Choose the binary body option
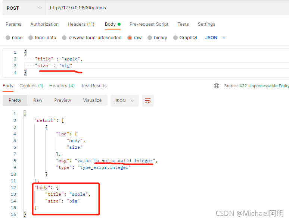289x220 pixels. pyautogui.click(x=157, y=38)
